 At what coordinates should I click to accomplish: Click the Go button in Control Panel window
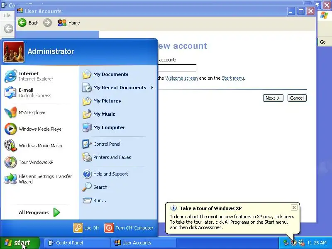coord(322,42)
